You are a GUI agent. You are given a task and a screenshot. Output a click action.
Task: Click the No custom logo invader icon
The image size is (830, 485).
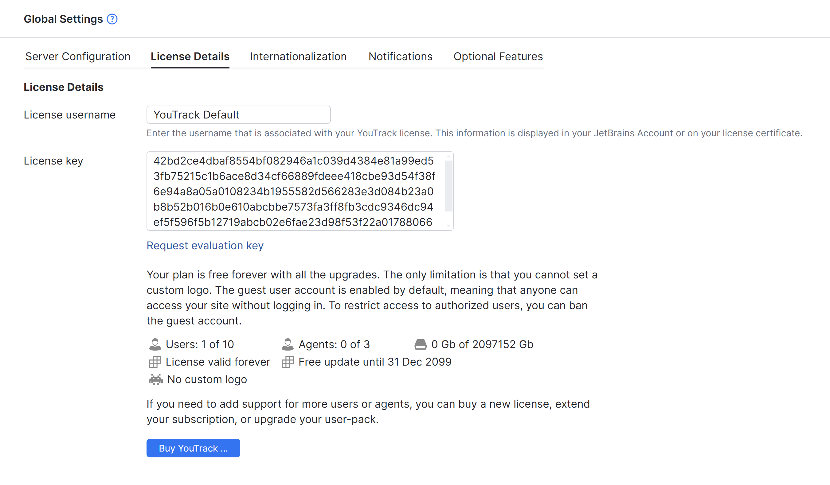(x=155, y=379)
